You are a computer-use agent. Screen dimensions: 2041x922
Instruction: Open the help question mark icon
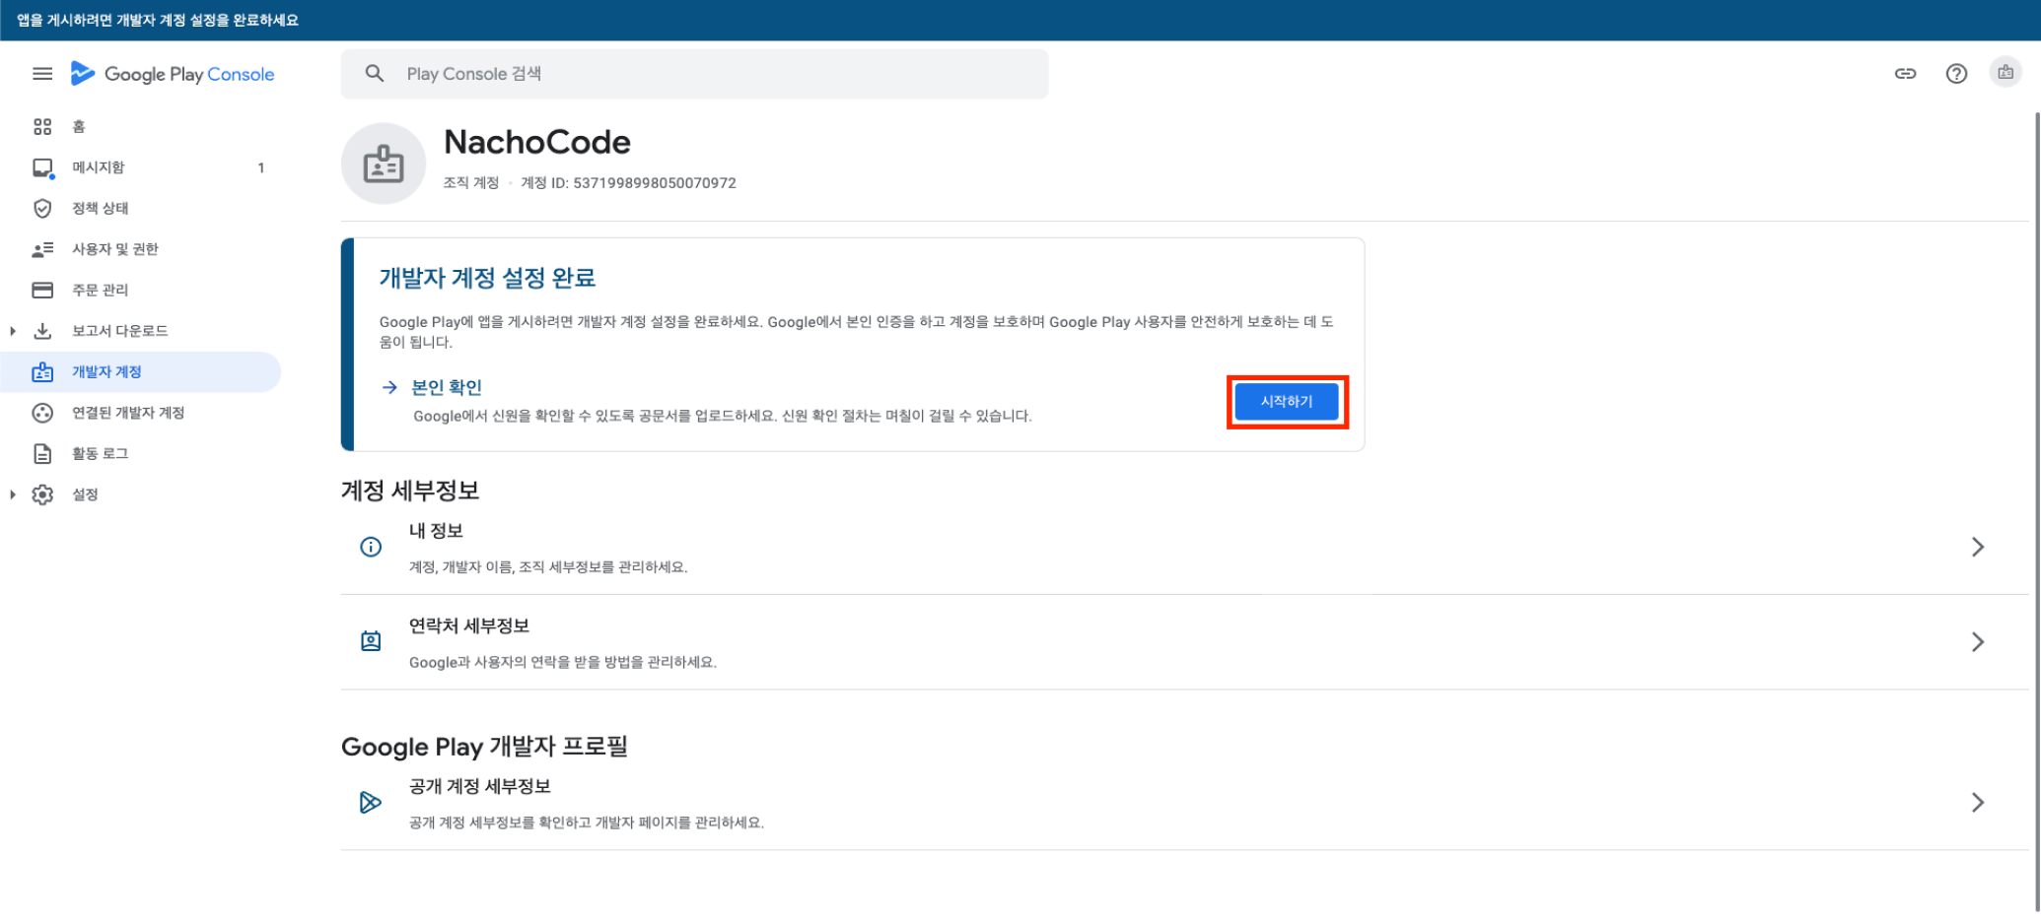coord(1956,74)
